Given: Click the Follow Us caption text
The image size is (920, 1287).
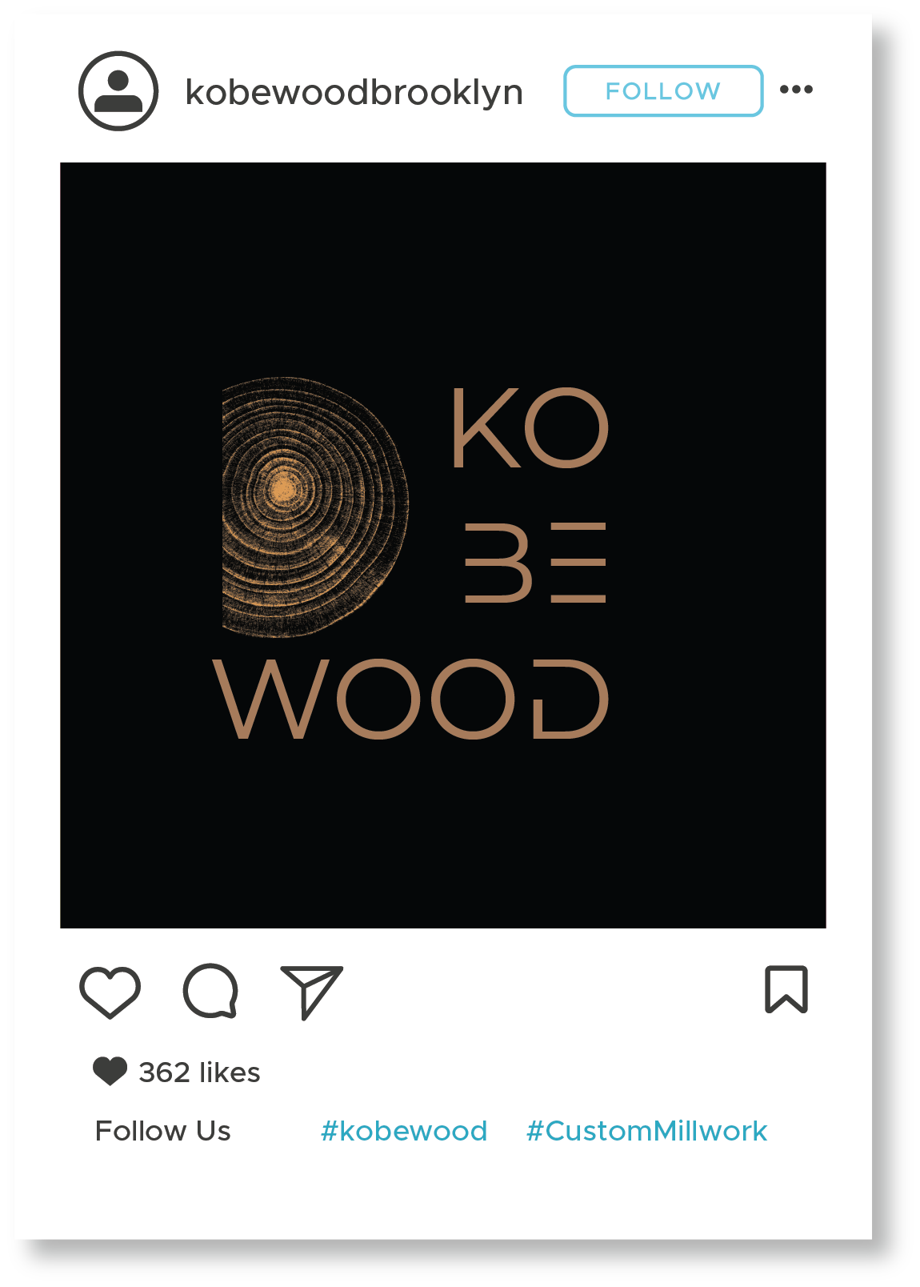Looking at the screenshot, I should coord(162,1131).
